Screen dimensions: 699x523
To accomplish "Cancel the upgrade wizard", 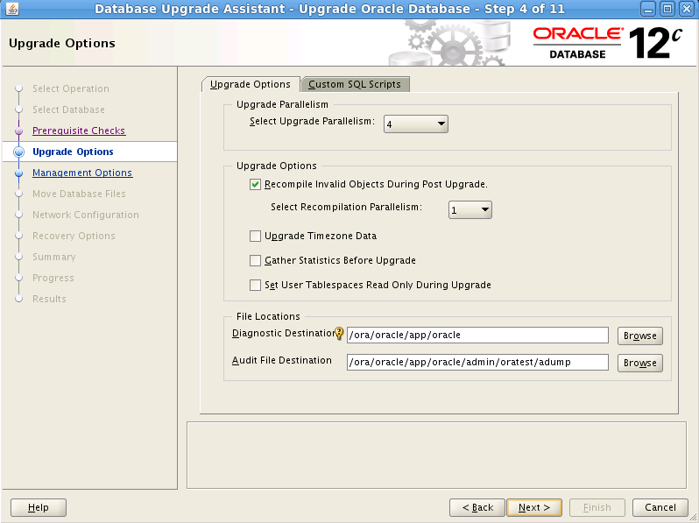I will click(x=660, y=507).
